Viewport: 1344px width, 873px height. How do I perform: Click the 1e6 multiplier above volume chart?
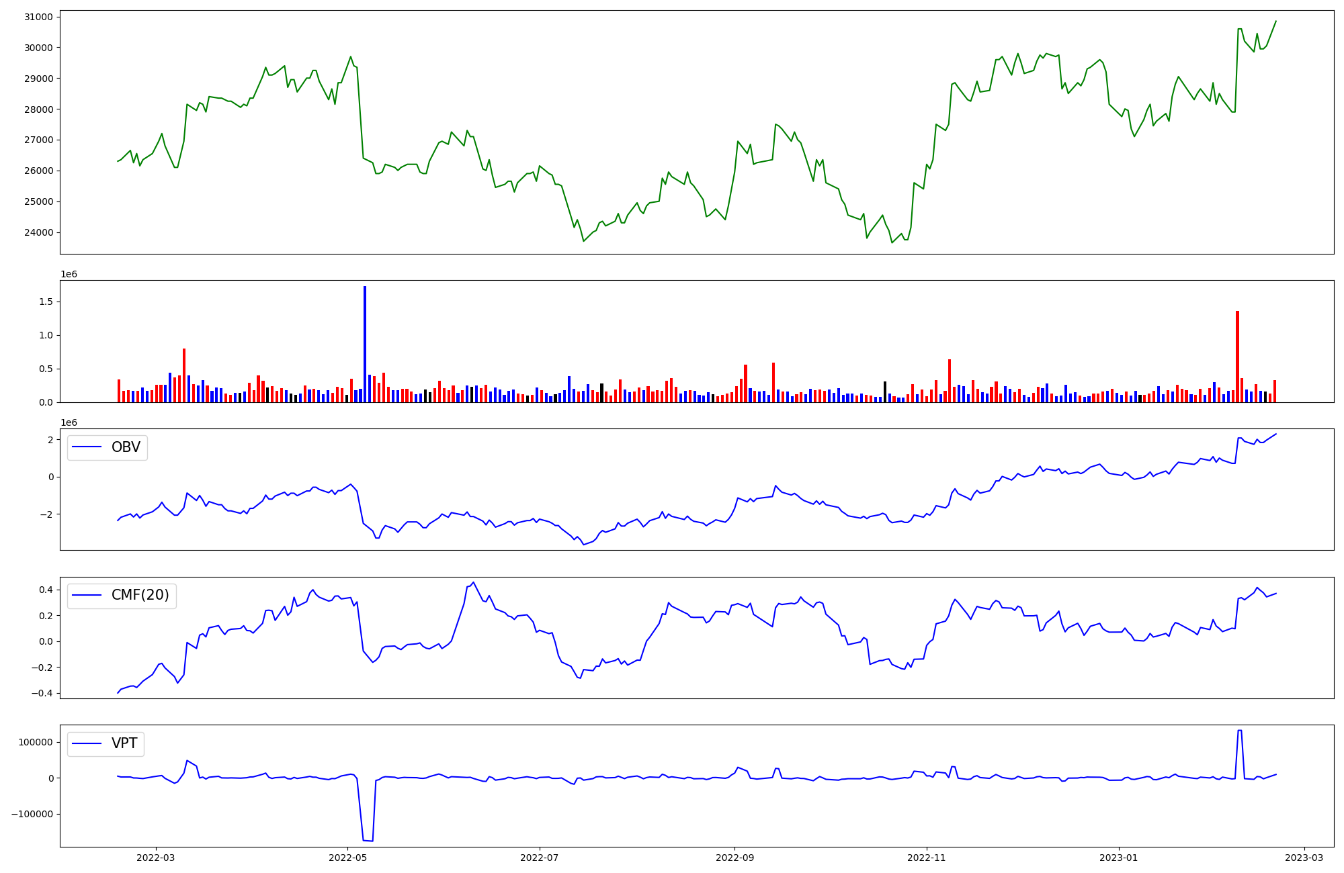tap(69, 274)
